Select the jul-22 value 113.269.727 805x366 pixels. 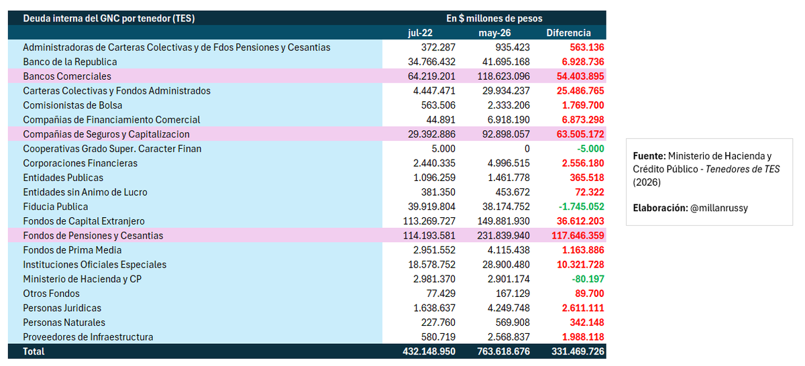pos(429,221)
